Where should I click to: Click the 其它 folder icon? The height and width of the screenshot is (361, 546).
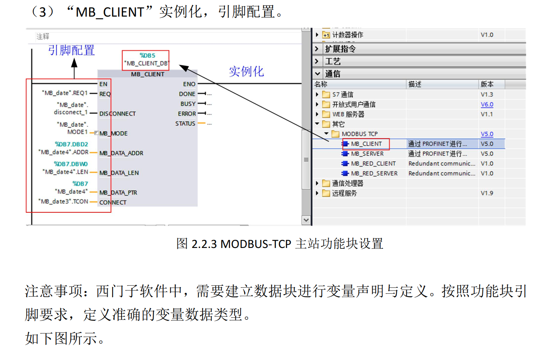(326, 124)
